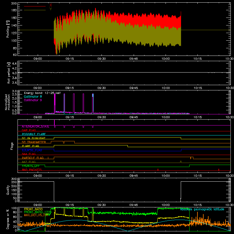234x234 pixels.
Task: Click the ATTENUATOR_STATE flag label
Action: point(35,127)
